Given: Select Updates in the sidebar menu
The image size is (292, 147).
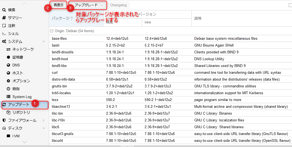Looking at the screenshot, I should pos(18,105).
